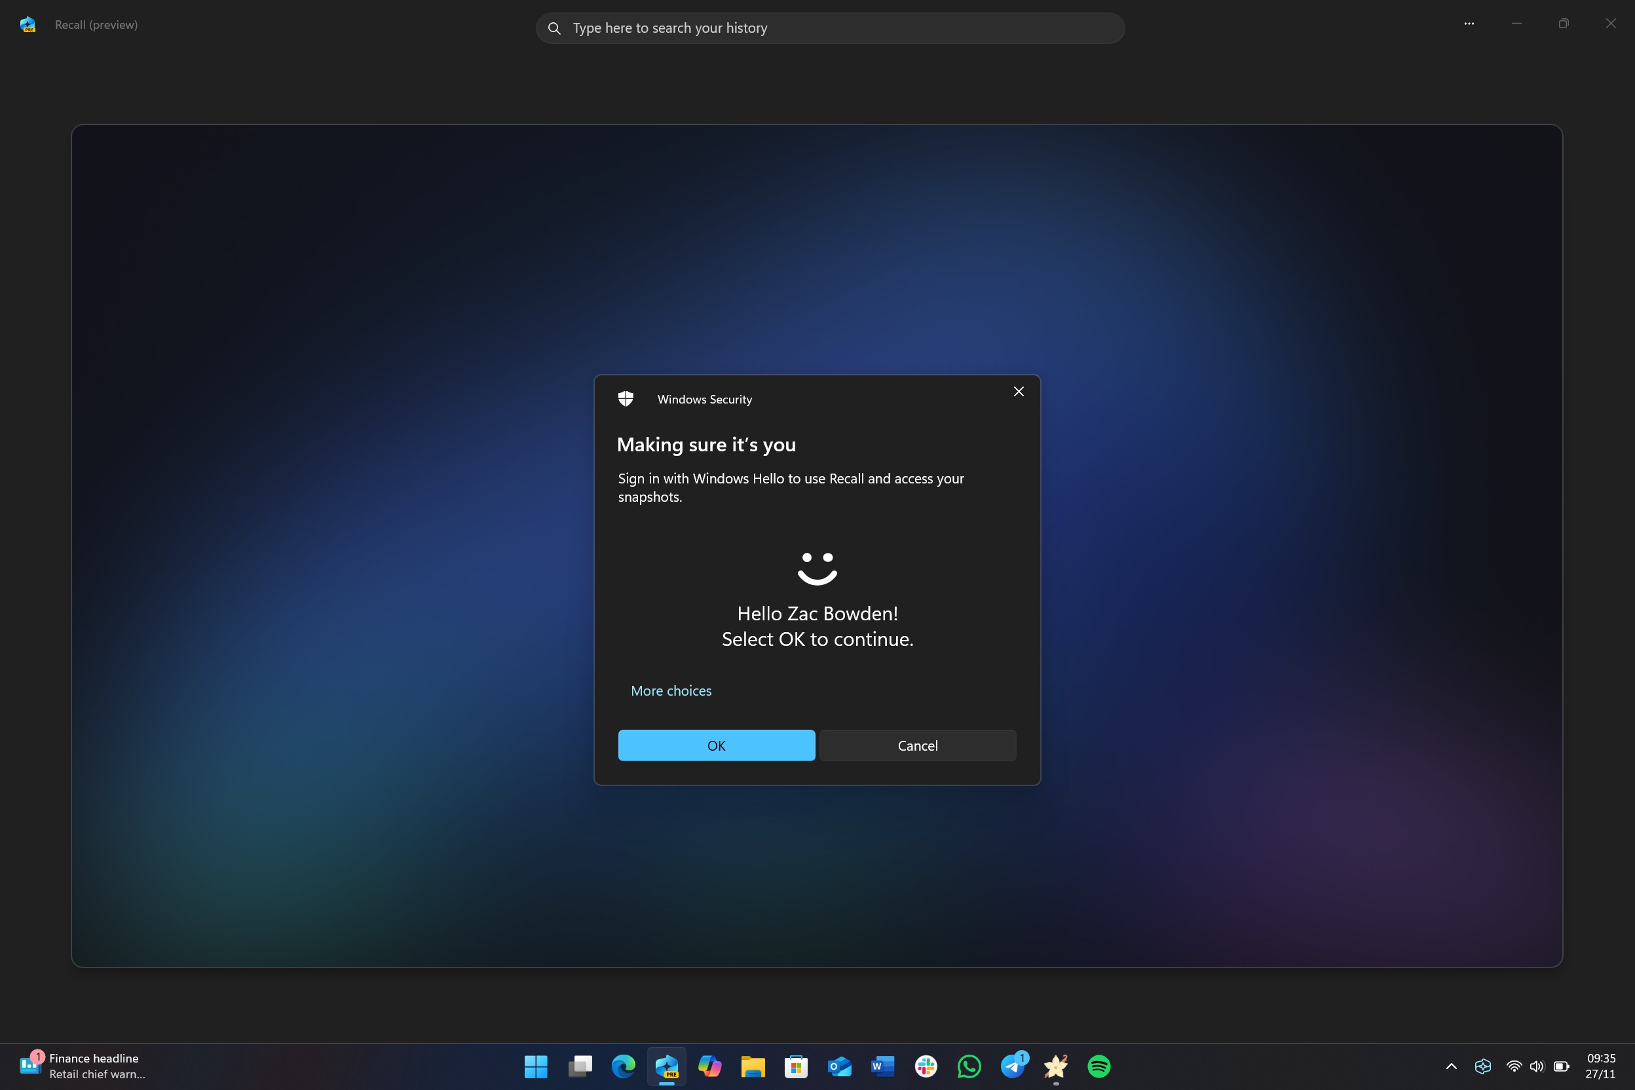
Task: Click the Windows Hello smiley face icon
Action: 817,568
